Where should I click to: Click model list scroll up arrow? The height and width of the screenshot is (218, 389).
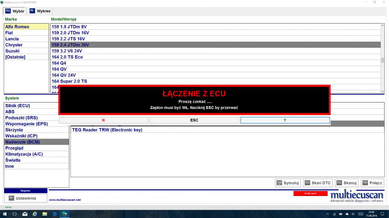(x=382, y=26)
